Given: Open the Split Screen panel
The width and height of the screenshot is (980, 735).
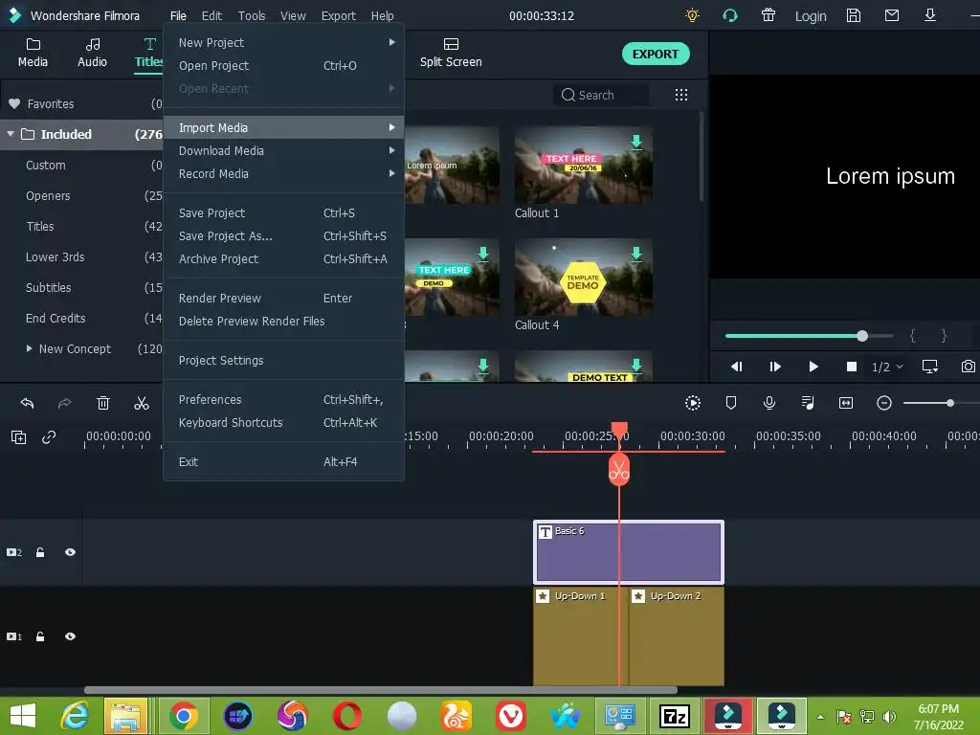Looking at the screenshot, I should tap(451, 53).
